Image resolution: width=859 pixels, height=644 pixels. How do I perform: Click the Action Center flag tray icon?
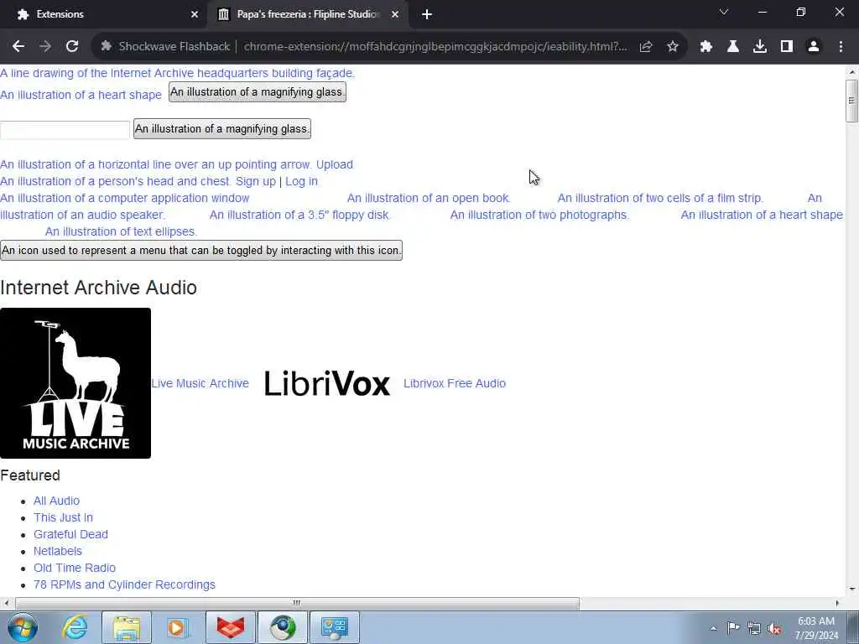[x=733, y=628]
